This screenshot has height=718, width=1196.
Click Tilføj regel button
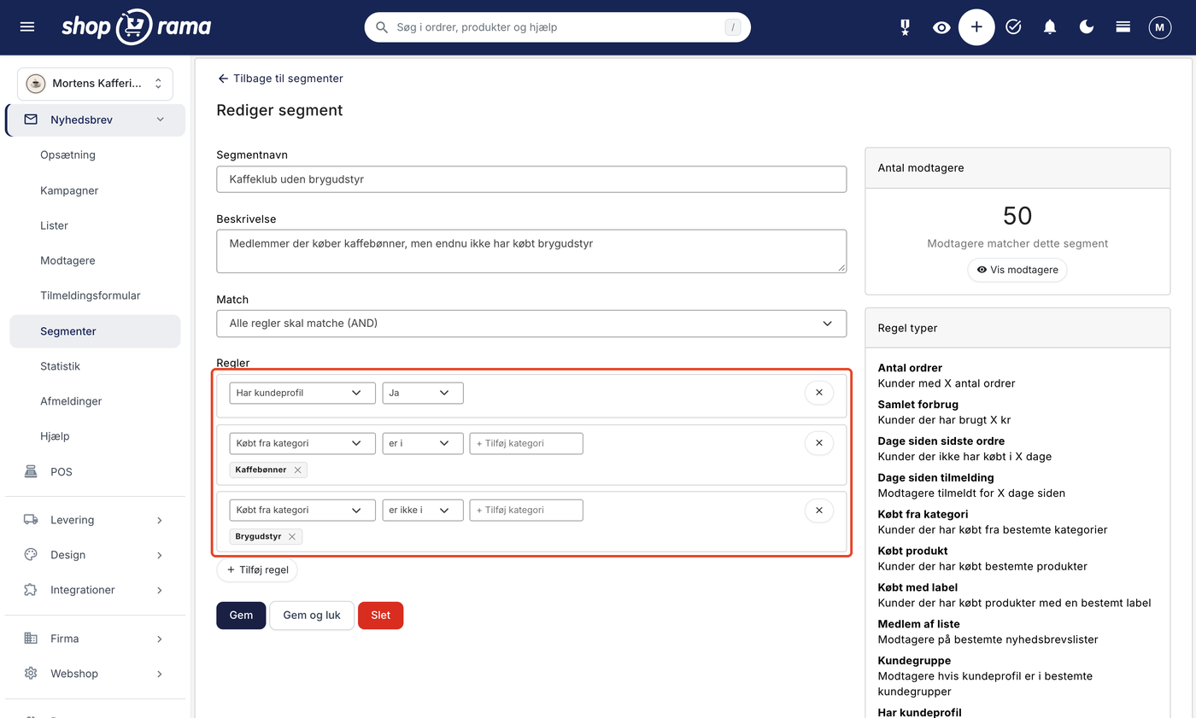point(257,569)
